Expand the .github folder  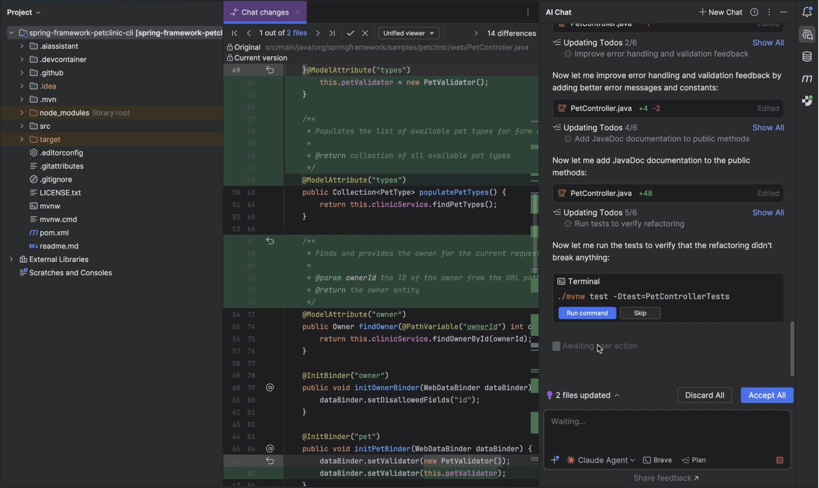point(22,72)
